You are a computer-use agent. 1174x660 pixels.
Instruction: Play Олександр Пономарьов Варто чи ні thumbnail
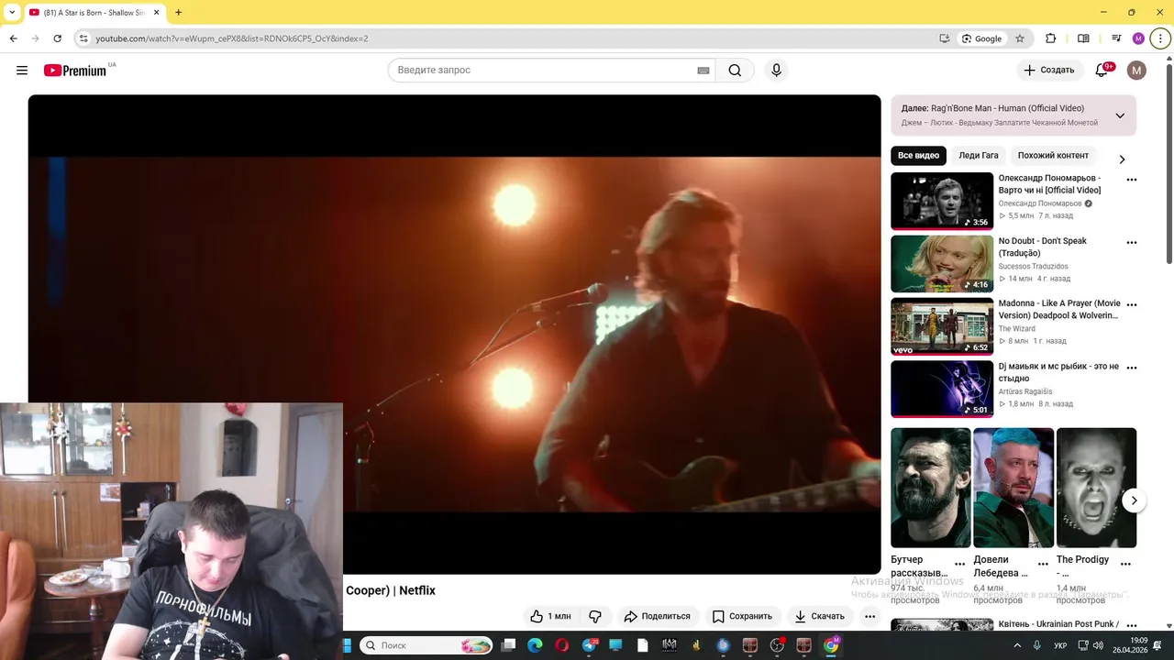click(942, 201)
